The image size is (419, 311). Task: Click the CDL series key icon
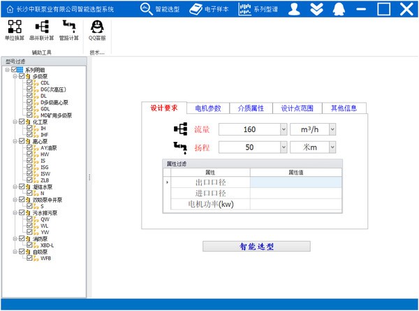pyautogui.click(x=36, y=83)
